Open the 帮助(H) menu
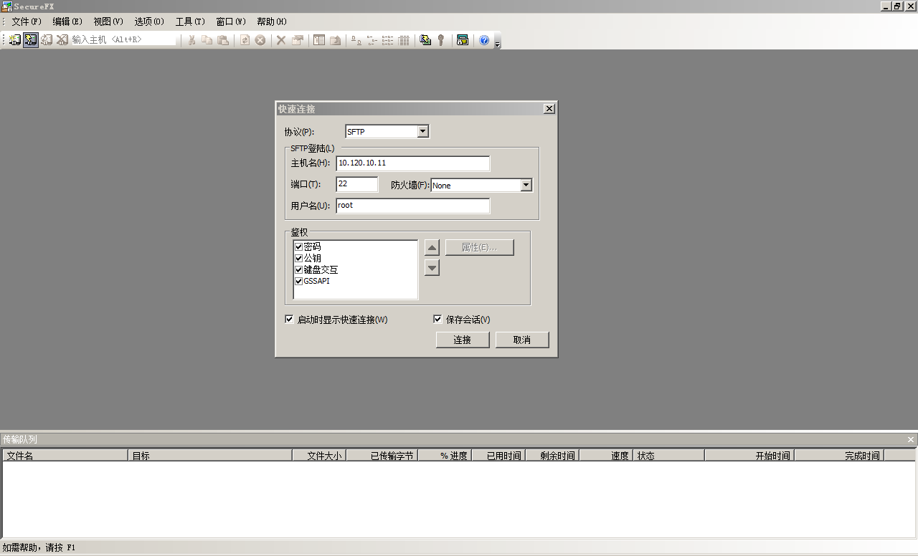Viewport: 918px width, 556px height. 272,21
